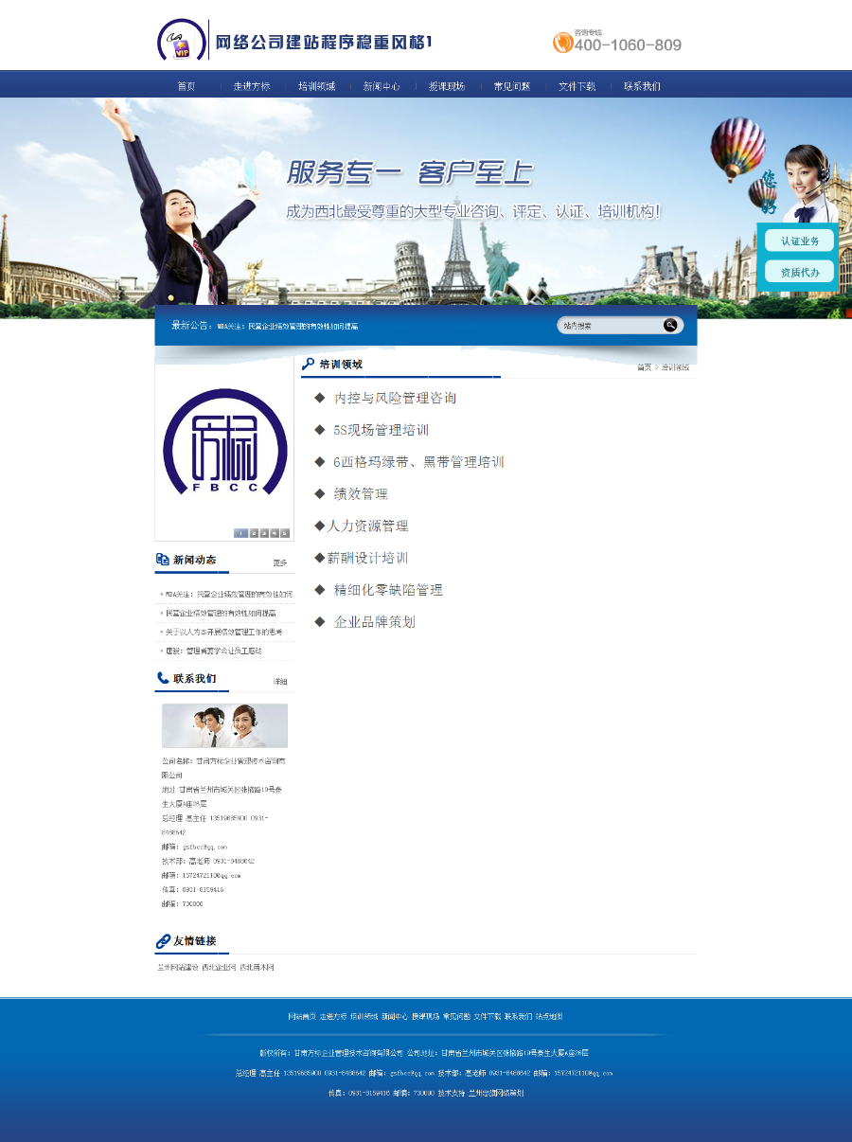
Task: Select slide 5 in the banner pagination
Action: (284, 533)
